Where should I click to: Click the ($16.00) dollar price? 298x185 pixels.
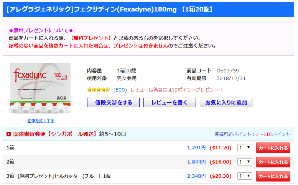pos(221,162)
